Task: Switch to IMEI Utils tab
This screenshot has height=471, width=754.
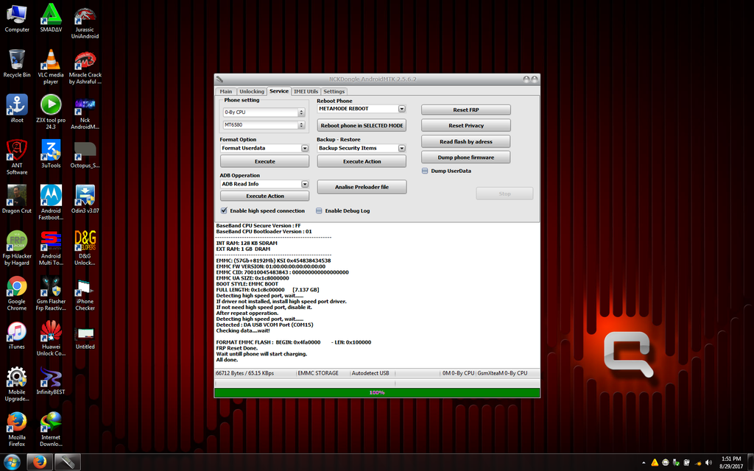Action: click(x=306, y=91)
